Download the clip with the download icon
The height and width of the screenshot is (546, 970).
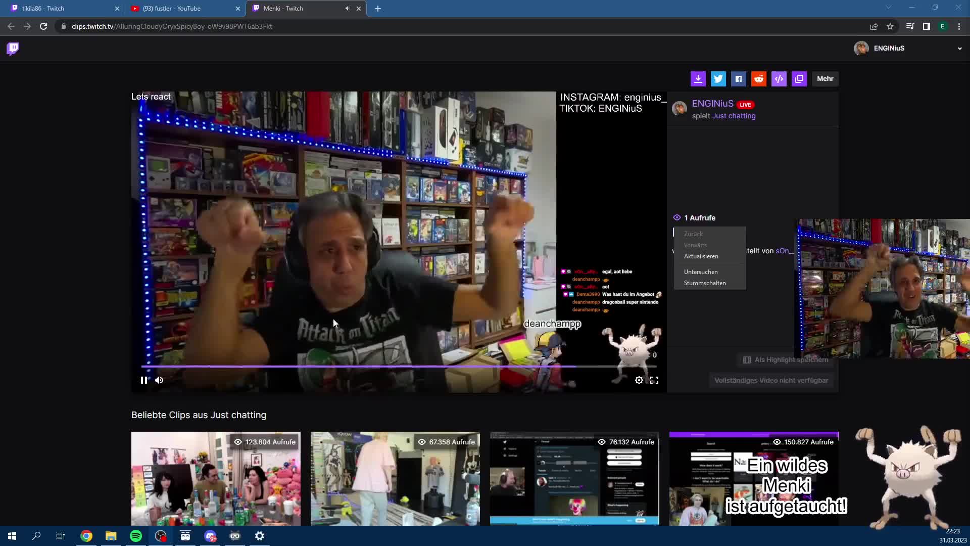coord(698,79)
